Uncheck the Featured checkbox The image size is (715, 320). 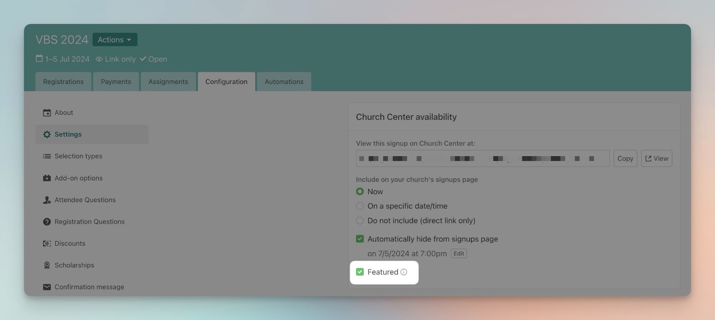(x=360, y=272)
